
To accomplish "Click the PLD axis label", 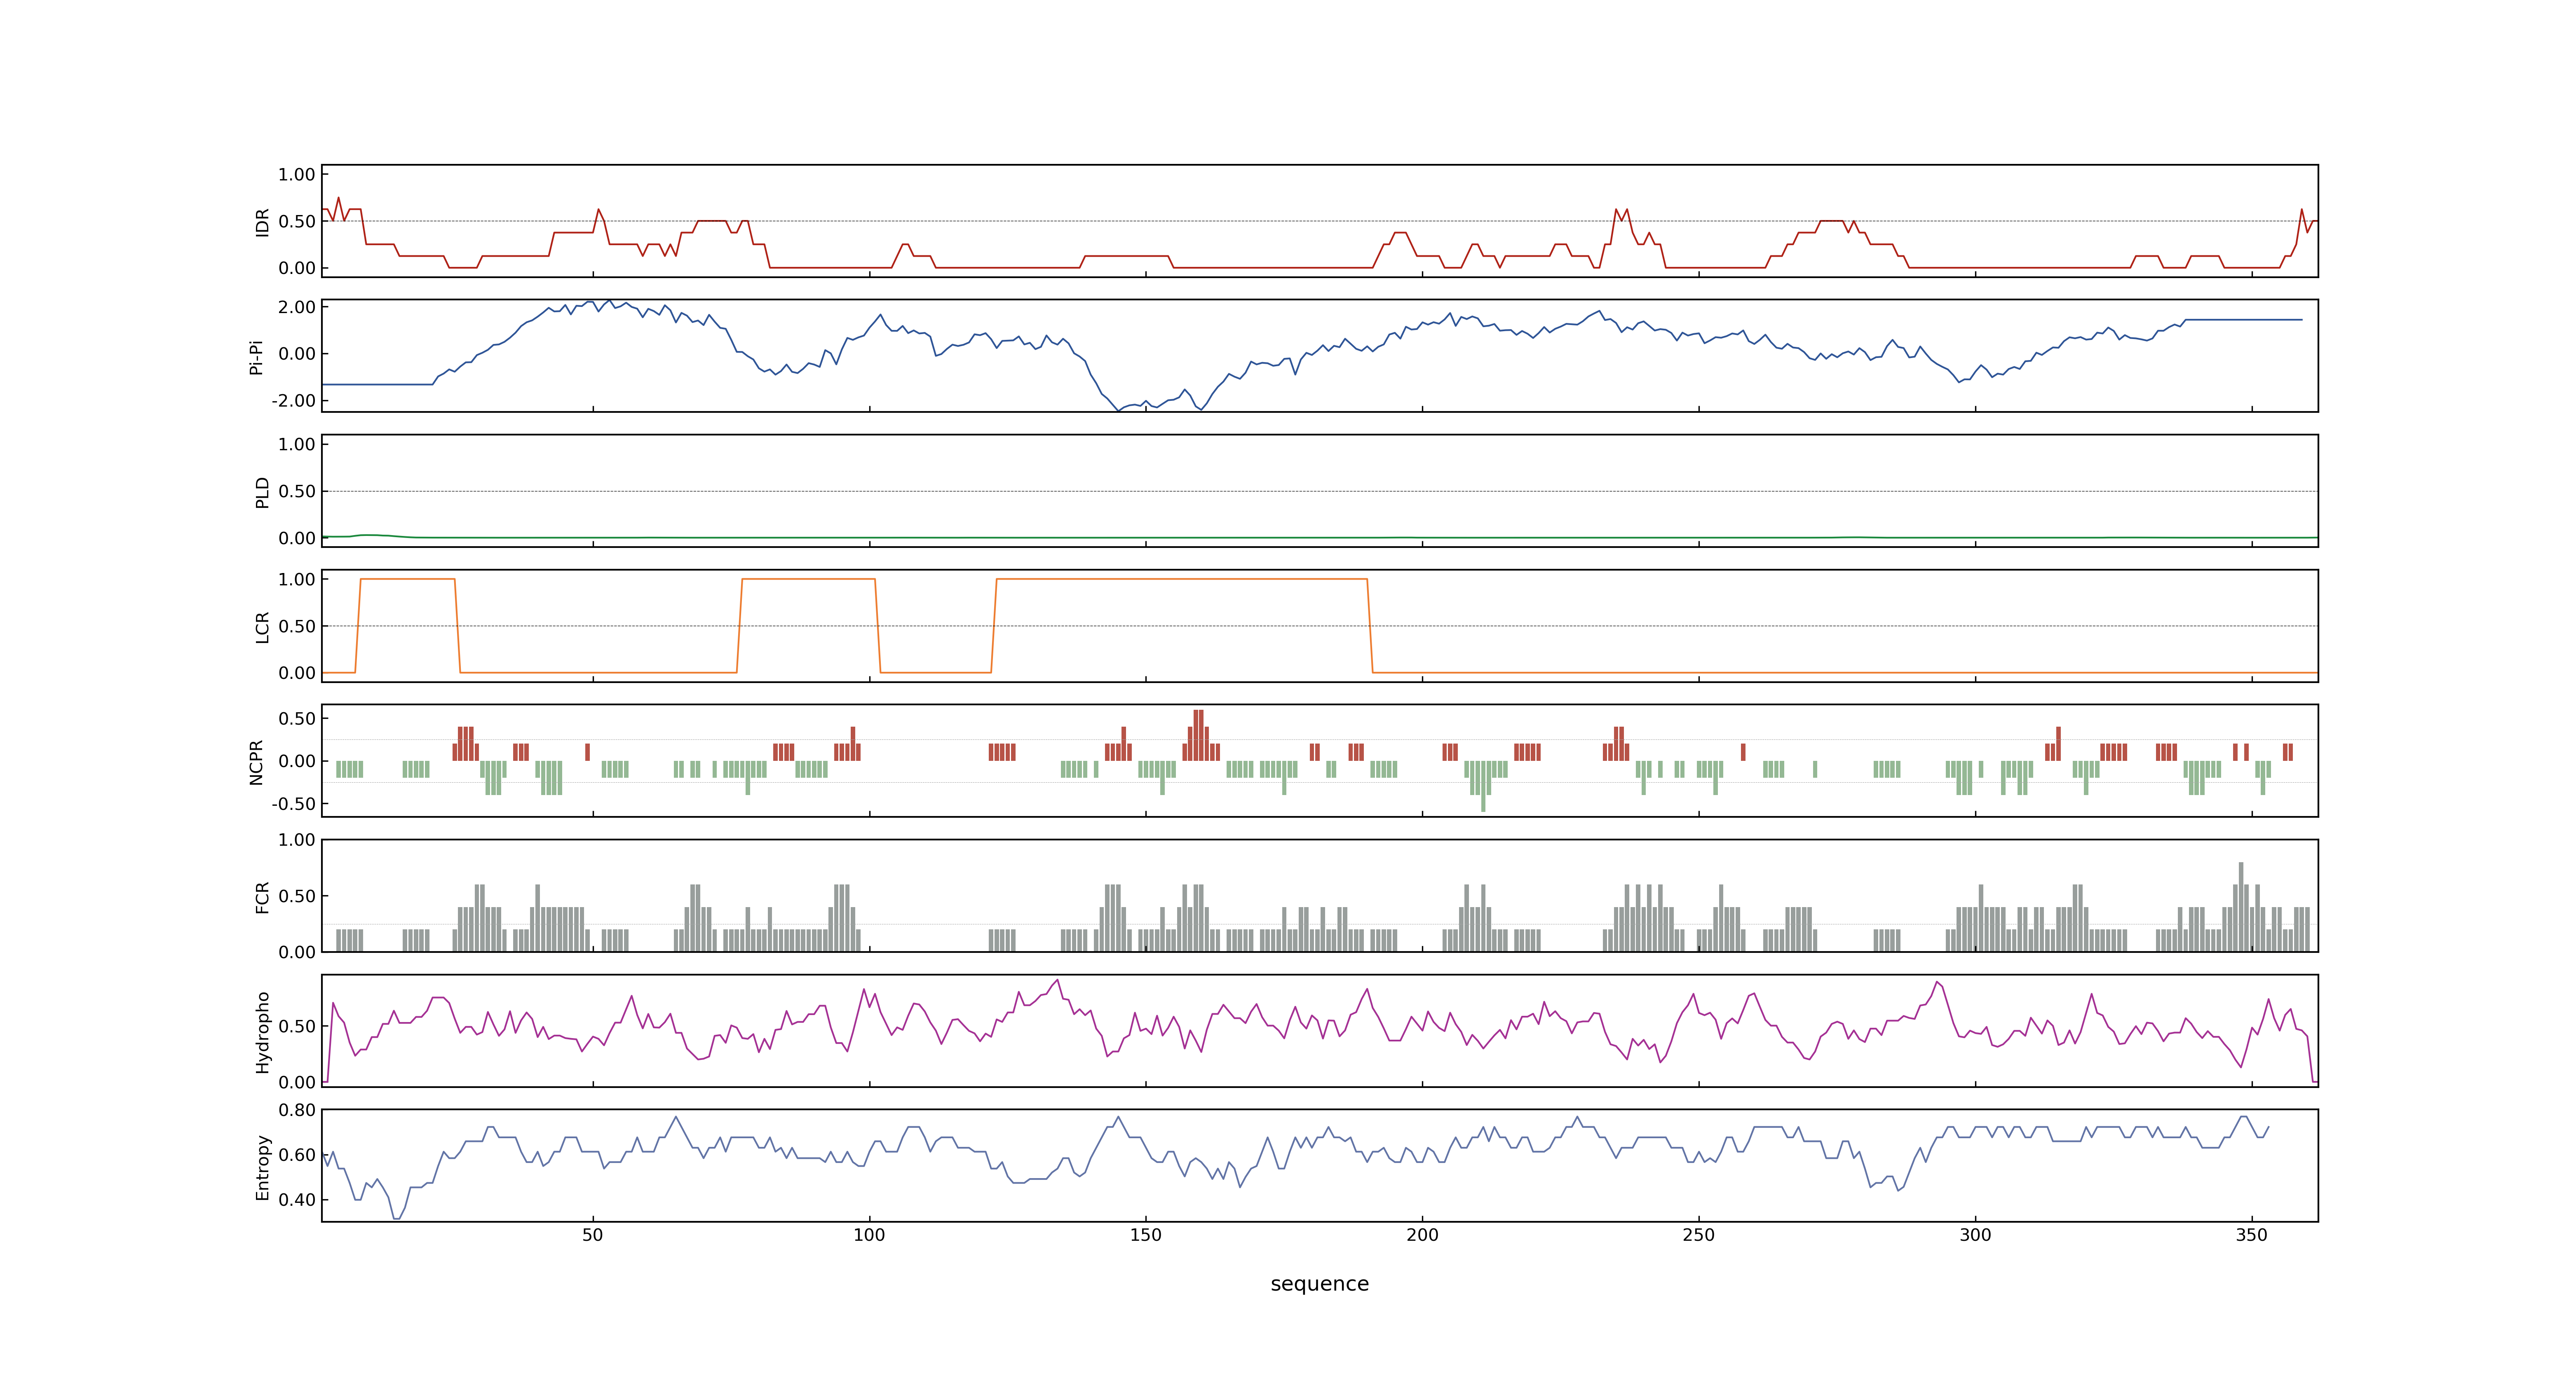I will [x=262, y=491].
